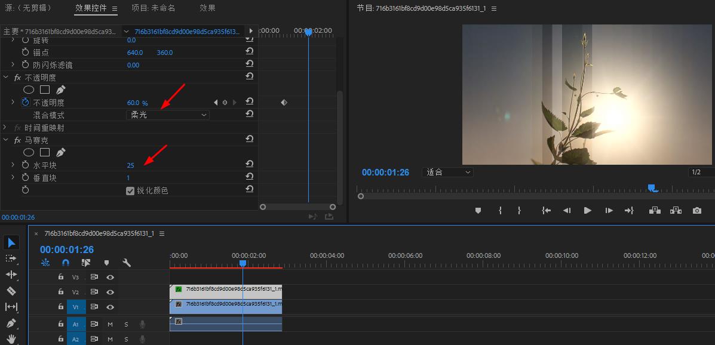Uncheck the 锐化颜色 checkbox
Image resolution: width=715 pixels, height=345 pixels.
pos(130,190)
